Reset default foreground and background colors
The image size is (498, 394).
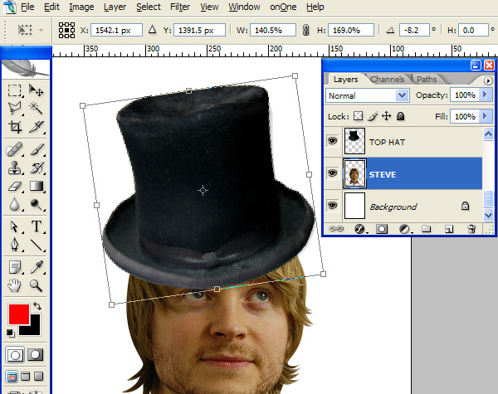pyautogui.click(x=10, y=333)
